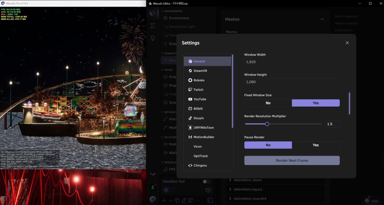Collapse the CHARACTER asset group
Image resolution: width=384 pixels, height=205 pixels.
tap(162, 53)
